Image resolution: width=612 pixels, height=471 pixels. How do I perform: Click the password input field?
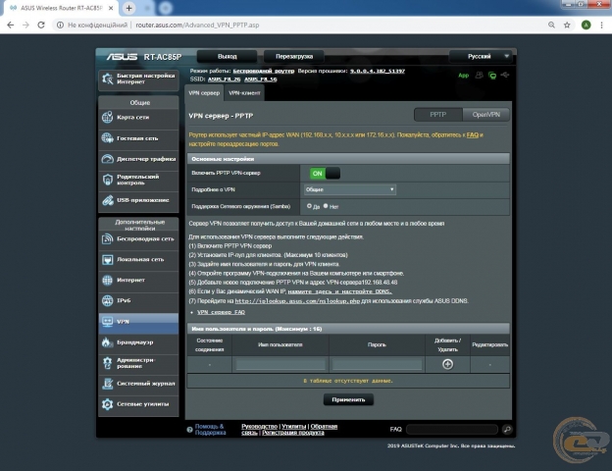[377, 364]
